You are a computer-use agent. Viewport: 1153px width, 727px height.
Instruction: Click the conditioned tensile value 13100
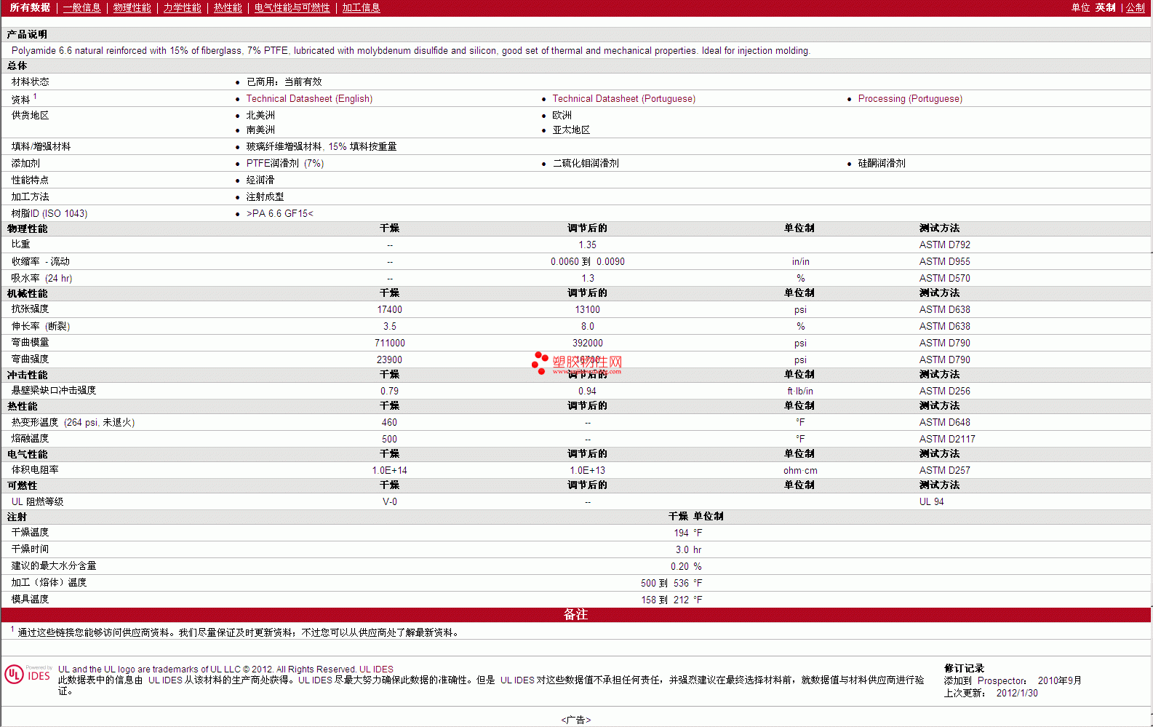click(587, 309)
